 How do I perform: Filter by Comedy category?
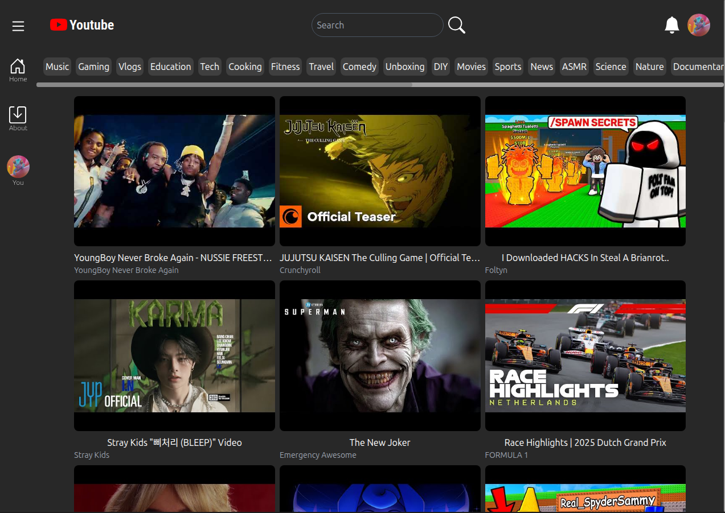click(359, 67)
